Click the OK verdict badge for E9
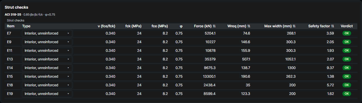The width and height of the screenshot is (362, 103). point(347,42)
